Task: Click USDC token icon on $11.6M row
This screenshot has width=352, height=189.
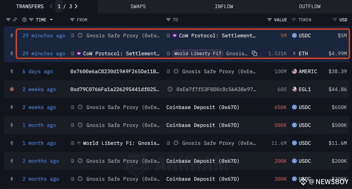Action: 294,143
